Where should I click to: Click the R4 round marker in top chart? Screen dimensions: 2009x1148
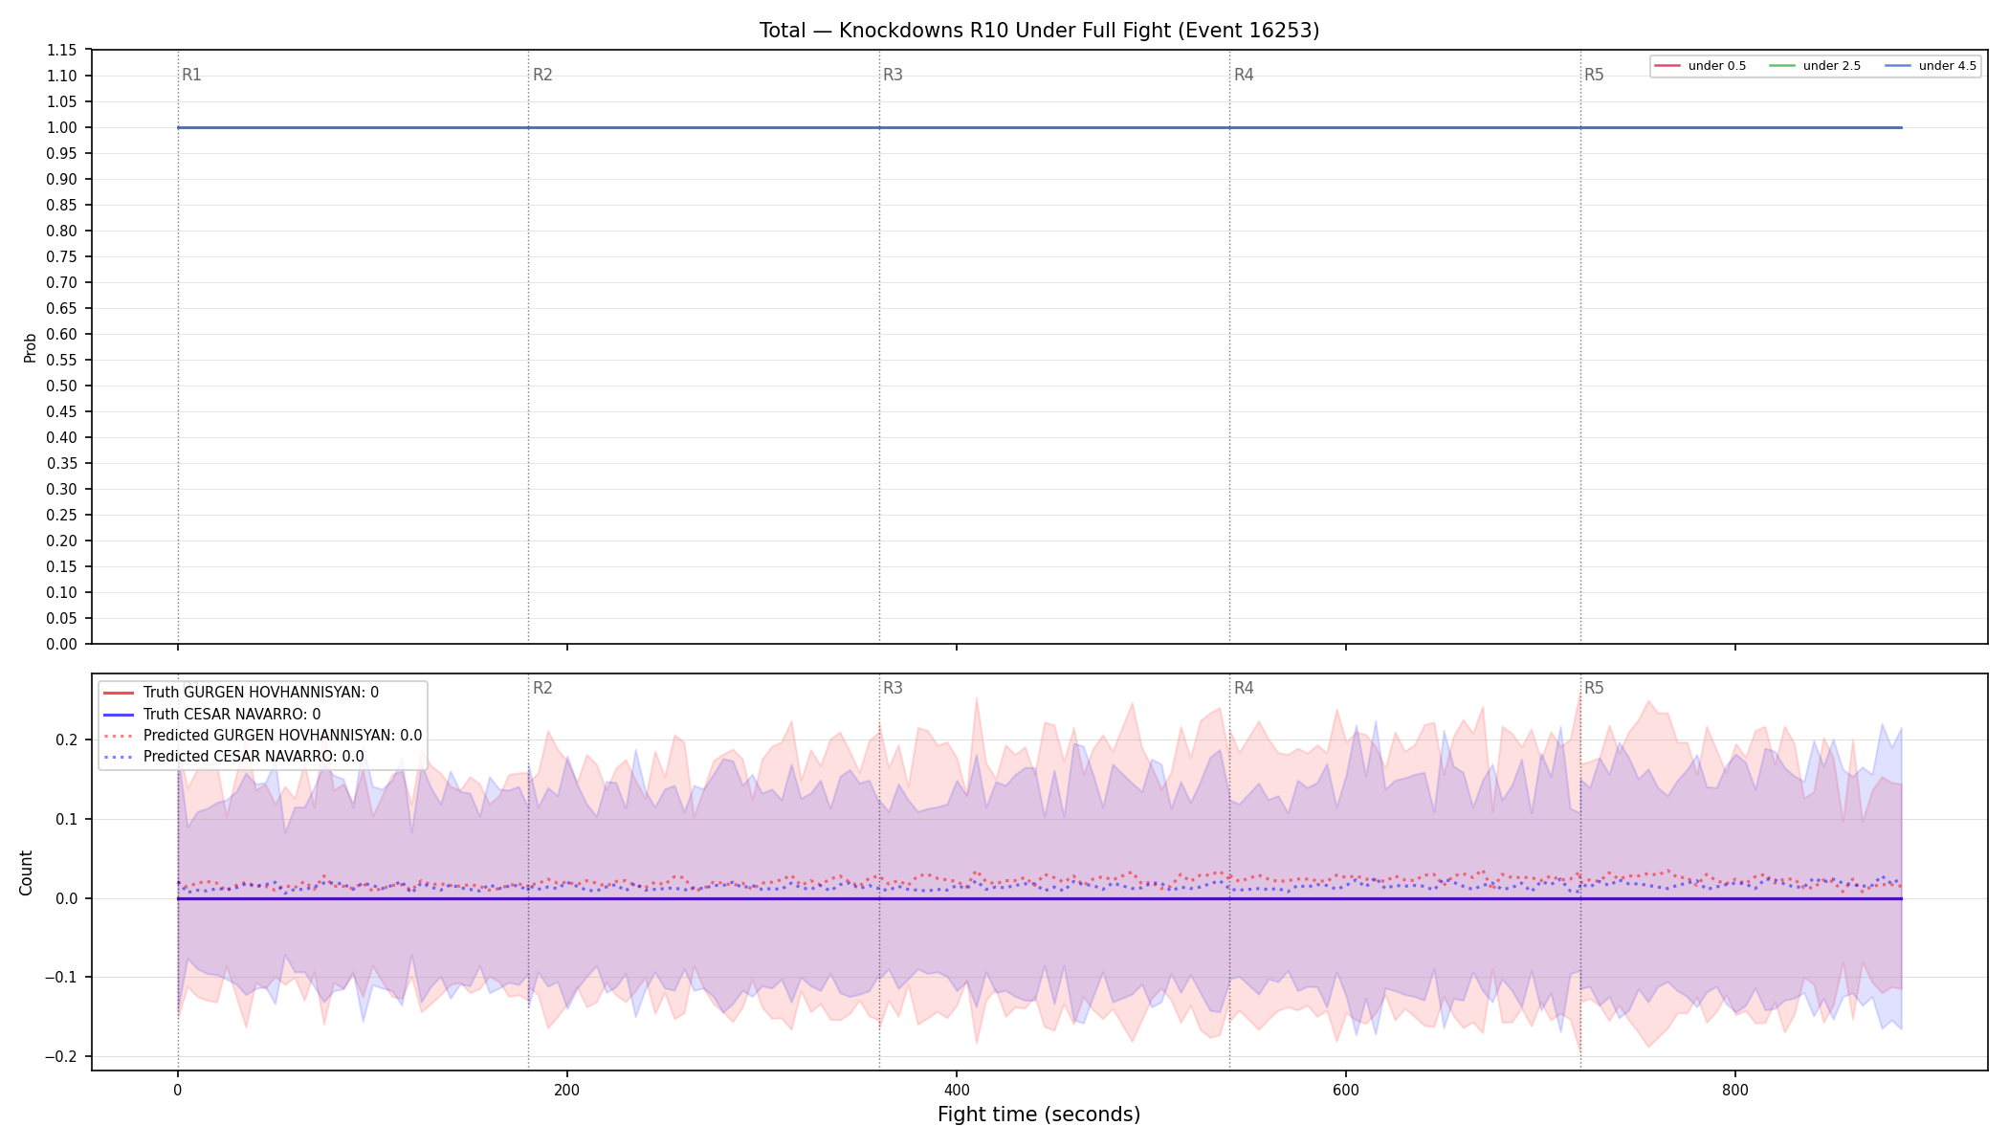pyautogui.click(x=1244, y=75)
